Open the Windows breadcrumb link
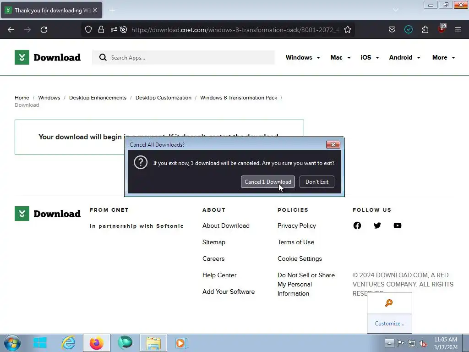This screenshot has height=352, width=469. pyautogui.click(x=49, y=98)
